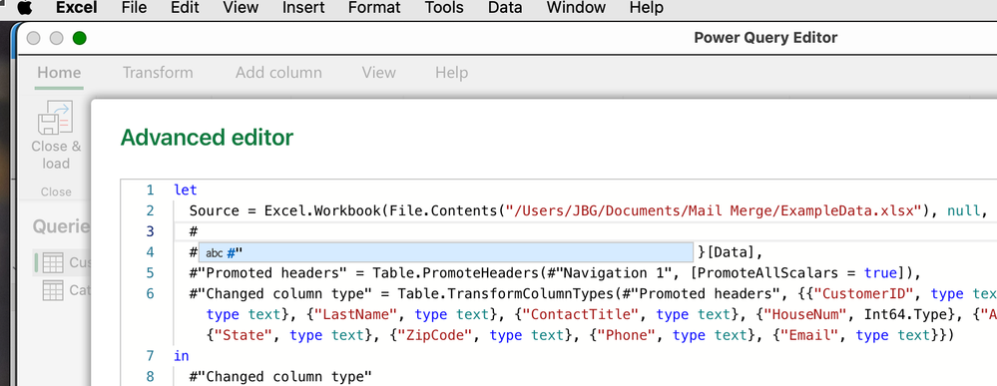Open the File menu

pyautogui.click(x=133, y=8)
